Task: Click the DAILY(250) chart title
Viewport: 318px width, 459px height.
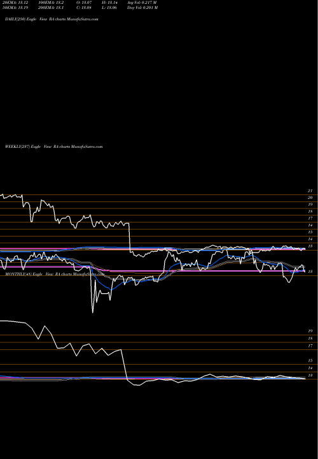Action: 52,19
